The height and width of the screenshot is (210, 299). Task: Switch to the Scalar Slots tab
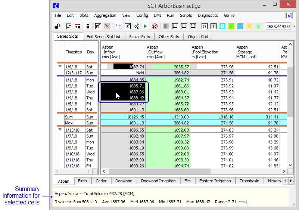point(140,37)
